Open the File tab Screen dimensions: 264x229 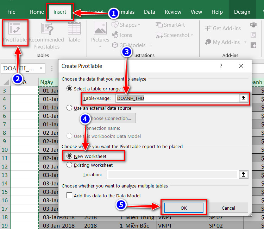click(x=11, y=12)
